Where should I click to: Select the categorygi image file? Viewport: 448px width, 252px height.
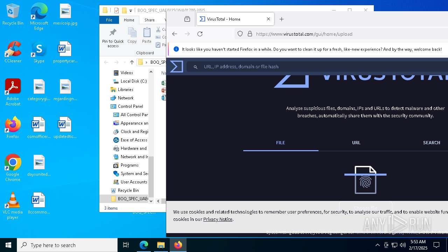click(x=39, y=90)
